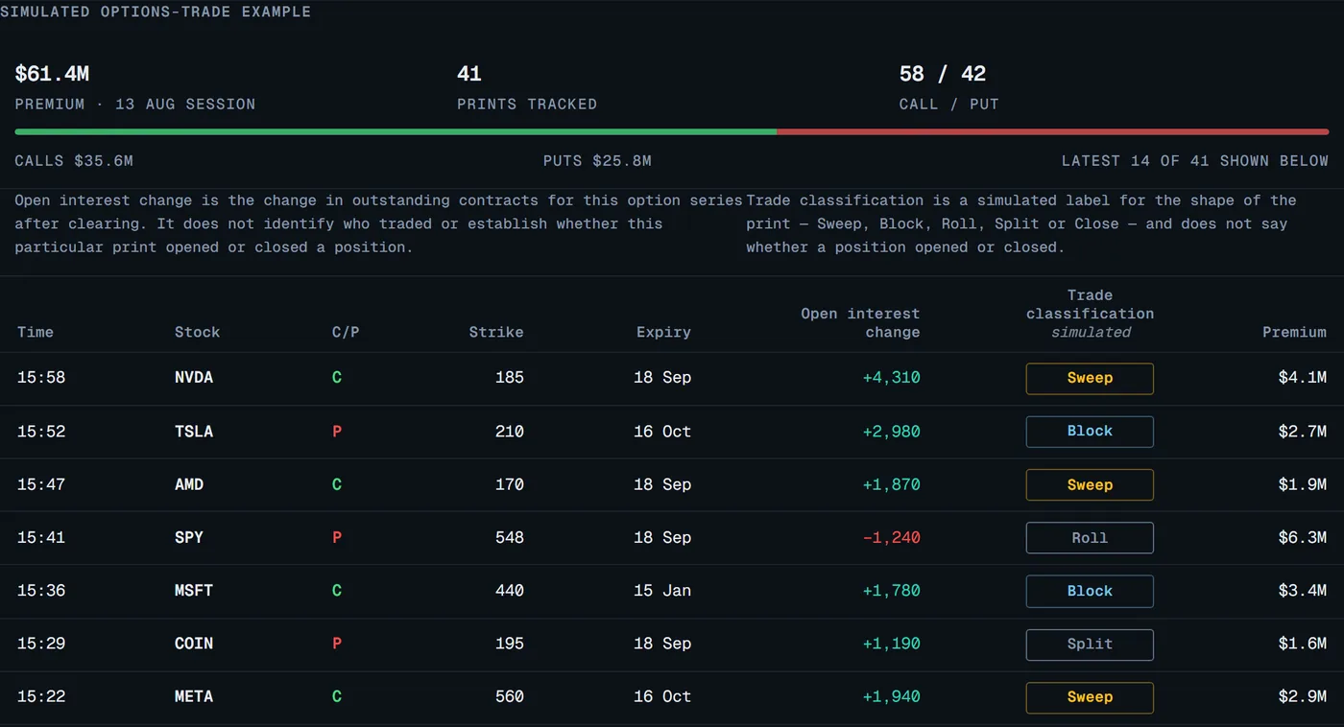The image size is (1344, 727).
Task: Click the CALLS $35.6M label
Action: tap(74, 161)
